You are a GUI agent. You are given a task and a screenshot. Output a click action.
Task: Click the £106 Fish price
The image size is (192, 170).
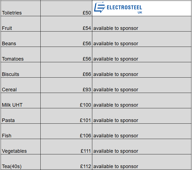point(85,136)
